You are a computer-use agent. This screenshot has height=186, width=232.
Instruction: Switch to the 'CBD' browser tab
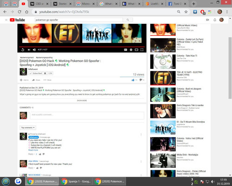click(x=39, y=4)
